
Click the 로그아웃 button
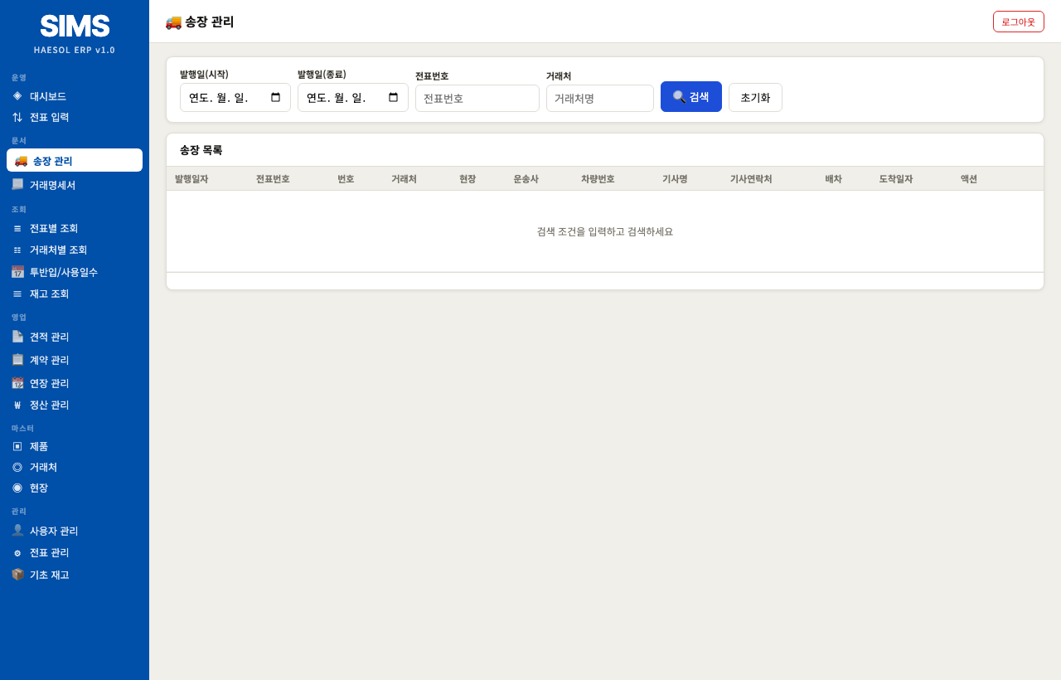1018,22
